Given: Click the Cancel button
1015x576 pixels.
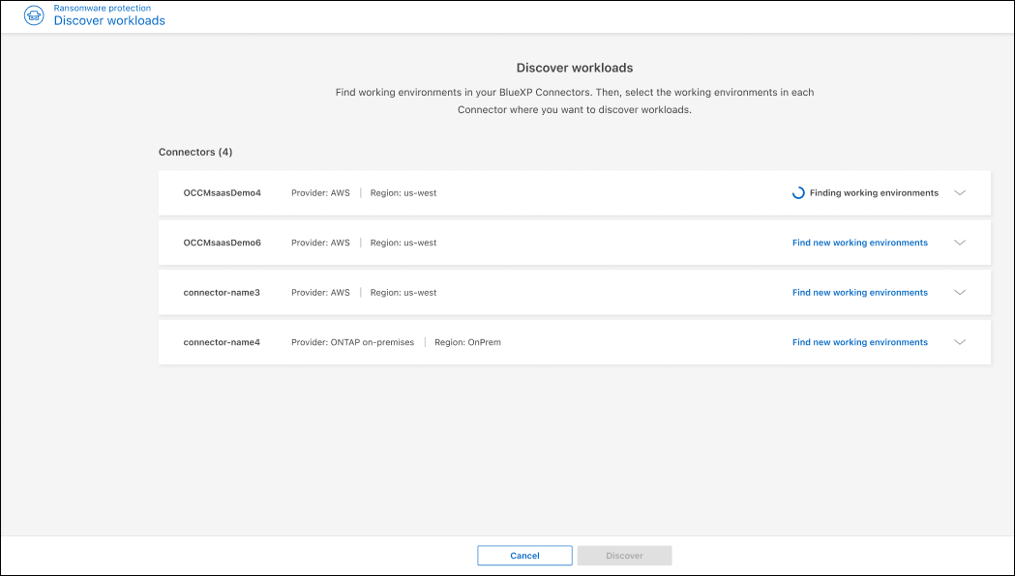Looking at the screenshot, I should 524,556.
